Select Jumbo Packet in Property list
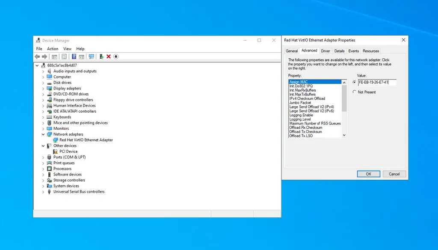438x250 pixels. click(300, 103)
